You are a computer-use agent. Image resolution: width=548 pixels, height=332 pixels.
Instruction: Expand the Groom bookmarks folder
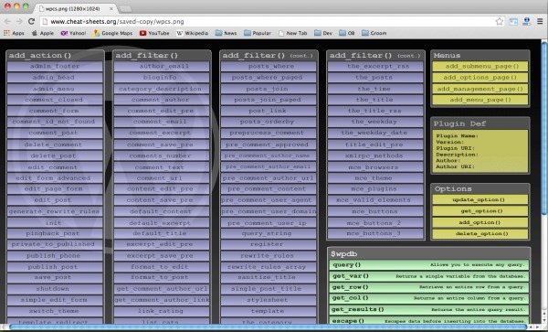(x=374, y=33)
